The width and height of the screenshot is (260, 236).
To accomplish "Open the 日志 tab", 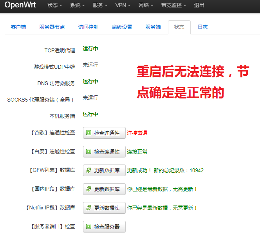I will tap(202, 27).
